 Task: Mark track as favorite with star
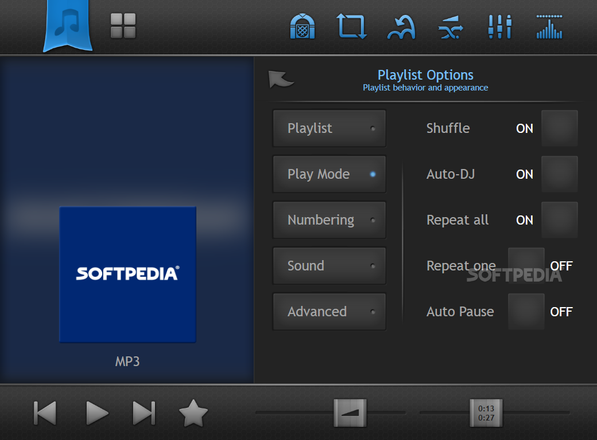point(193,413)
